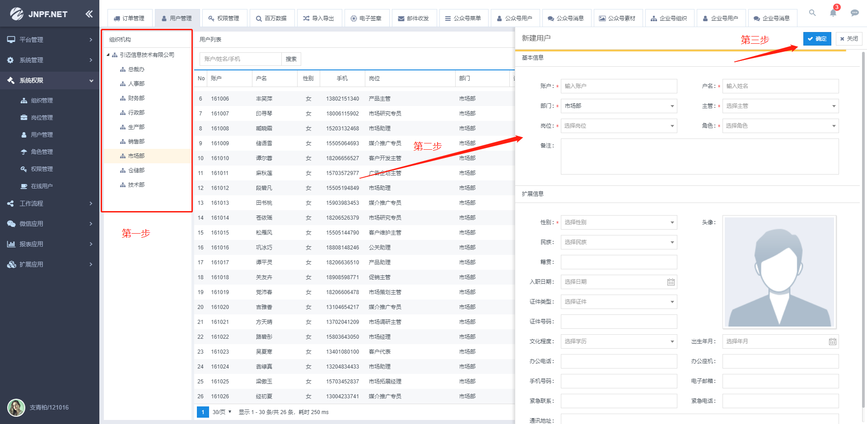The image size is (867, 424).
Task: Collapse the sidebar with the double-chevron icon
Action: (x=89, y=14)
